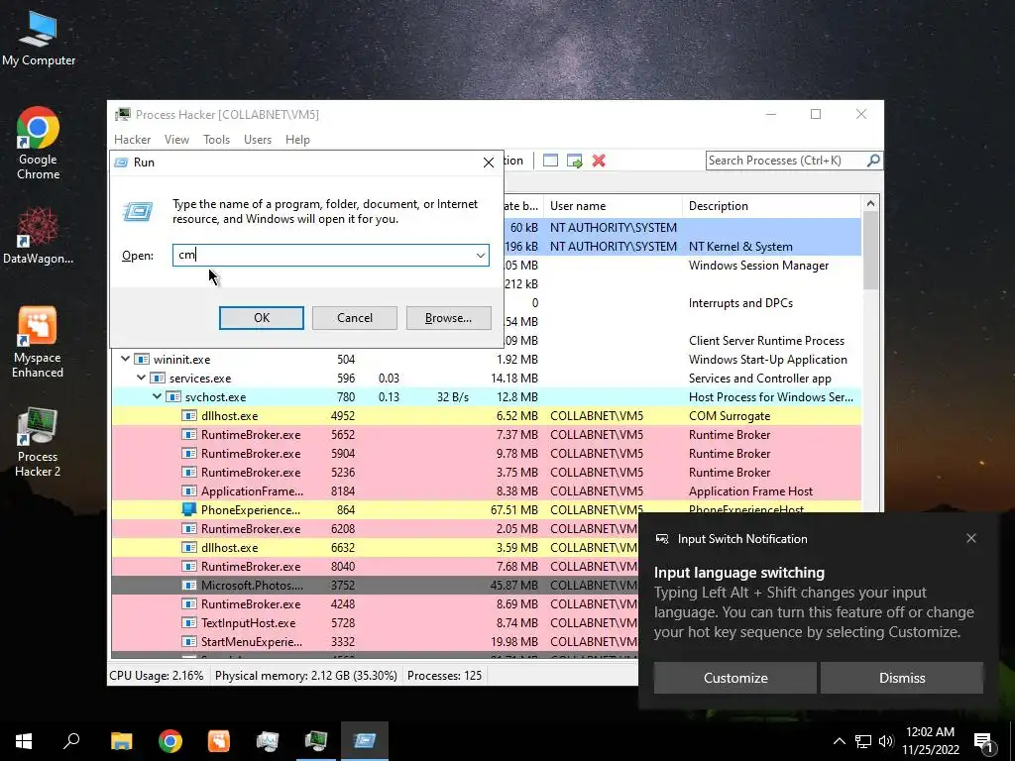Screen dimensions: 1015x761
Task: Select the ApplicationFrame... process row
Action: click(487, 490)
